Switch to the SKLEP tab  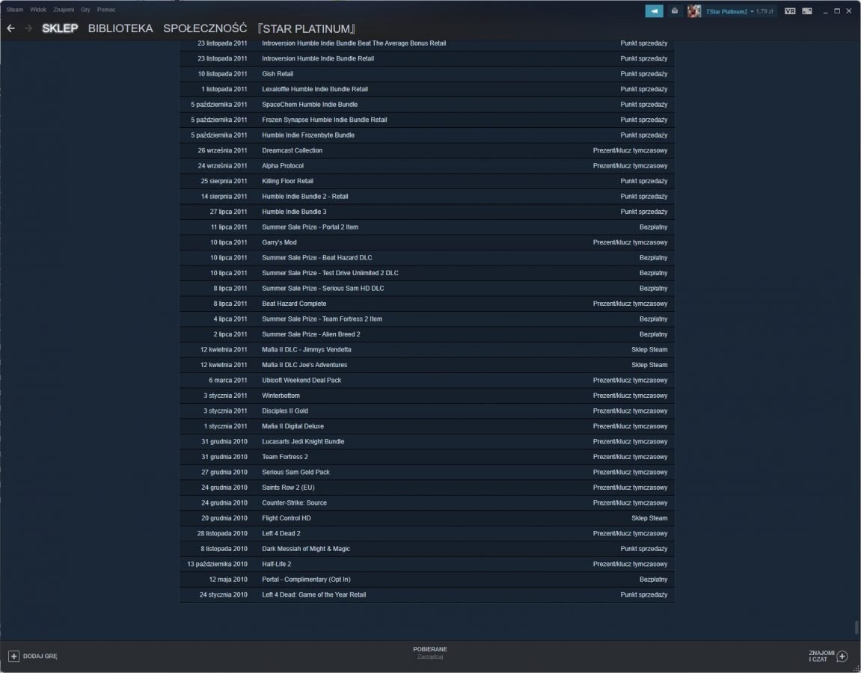pyautogui.click(x=60, y=28)
